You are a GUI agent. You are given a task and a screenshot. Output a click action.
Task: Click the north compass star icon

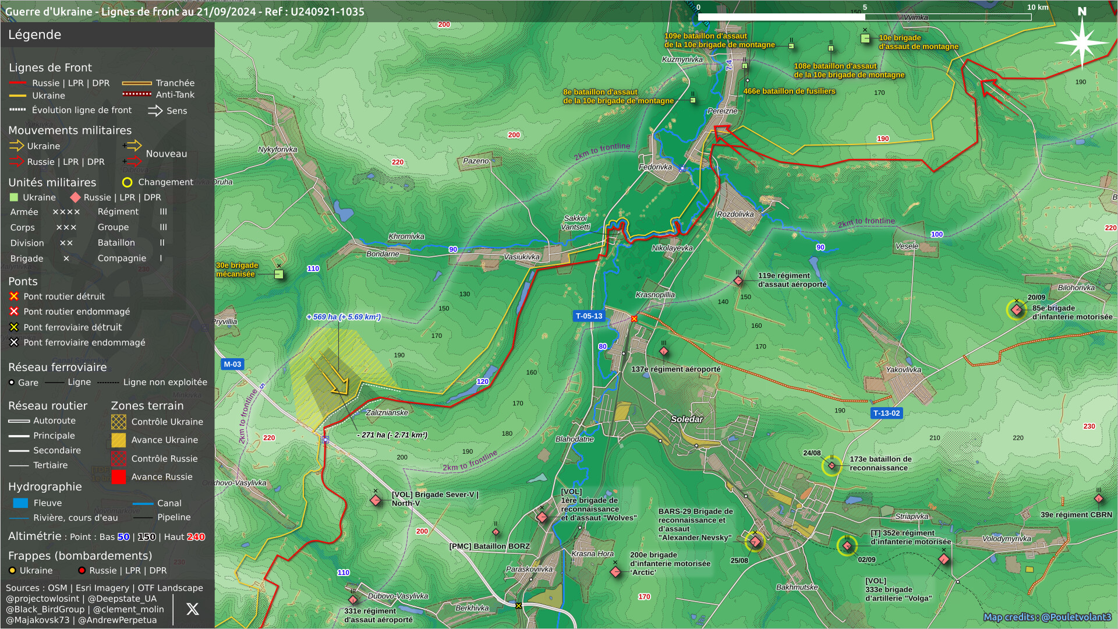click(x=1081, y=43)
